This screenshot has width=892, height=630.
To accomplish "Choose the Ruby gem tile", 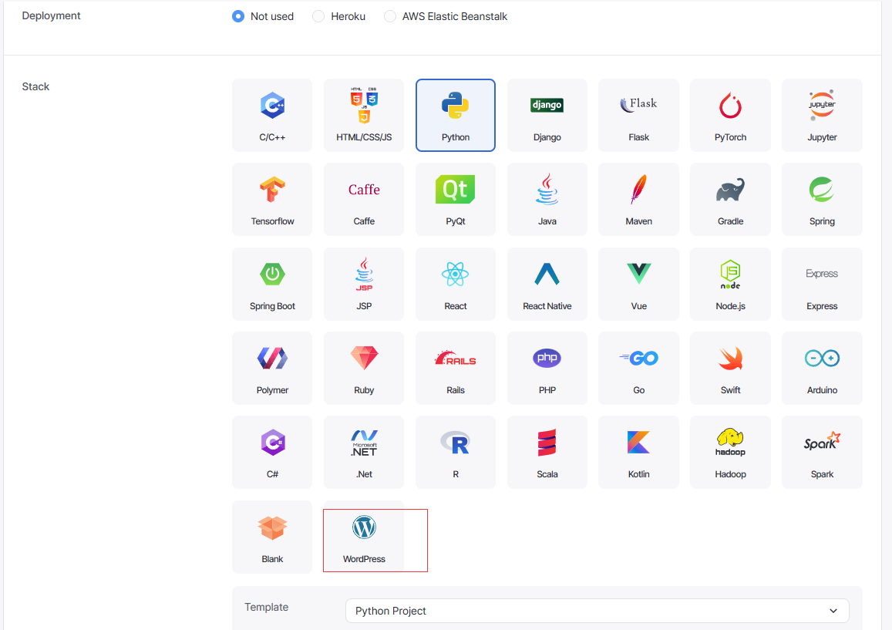I will pyautogui.click(x=364, y=369).
